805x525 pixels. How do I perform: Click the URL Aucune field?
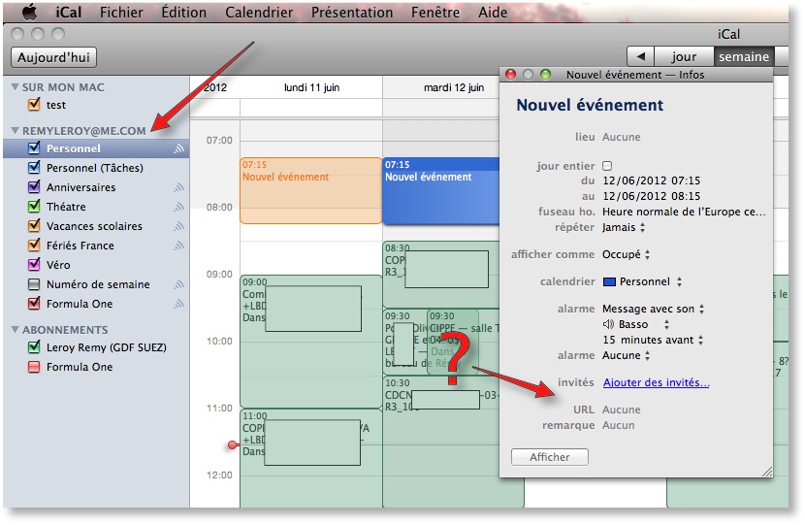(x=621, y=410)
